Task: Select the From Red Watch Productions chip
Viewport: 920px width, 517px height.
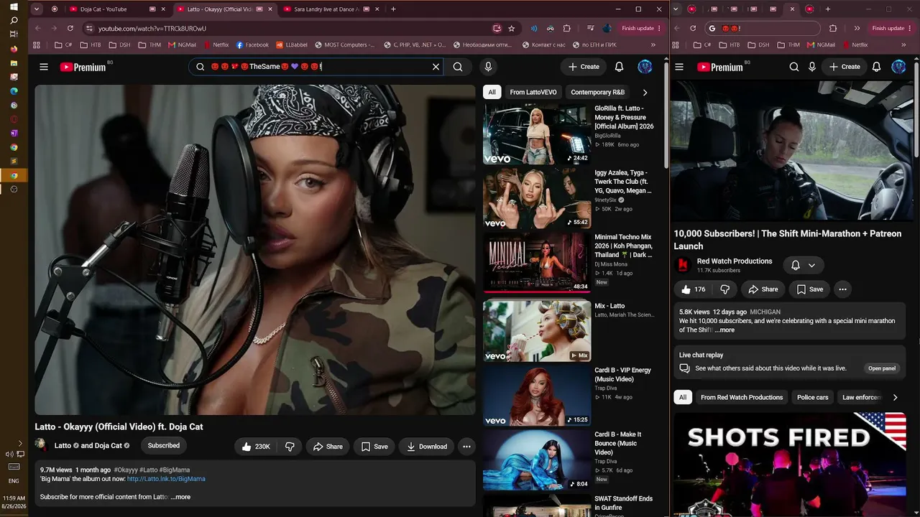Action: 742,397
